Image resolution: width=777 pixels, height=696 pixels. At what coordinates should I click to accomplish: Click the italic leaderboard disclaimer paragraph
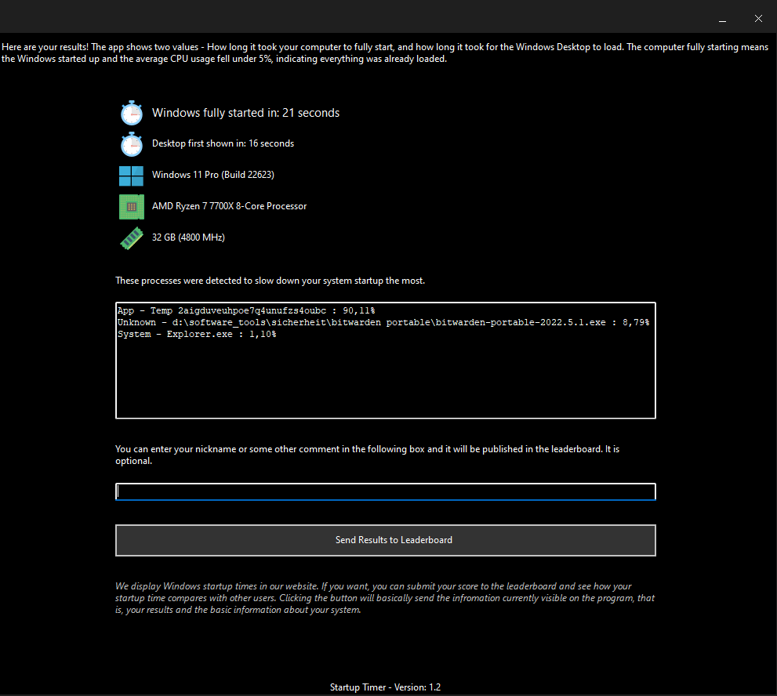385,598
